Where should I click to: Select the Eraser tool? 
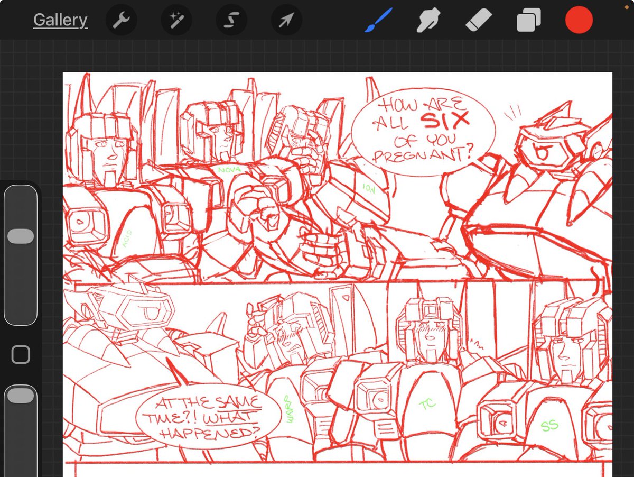479,20
